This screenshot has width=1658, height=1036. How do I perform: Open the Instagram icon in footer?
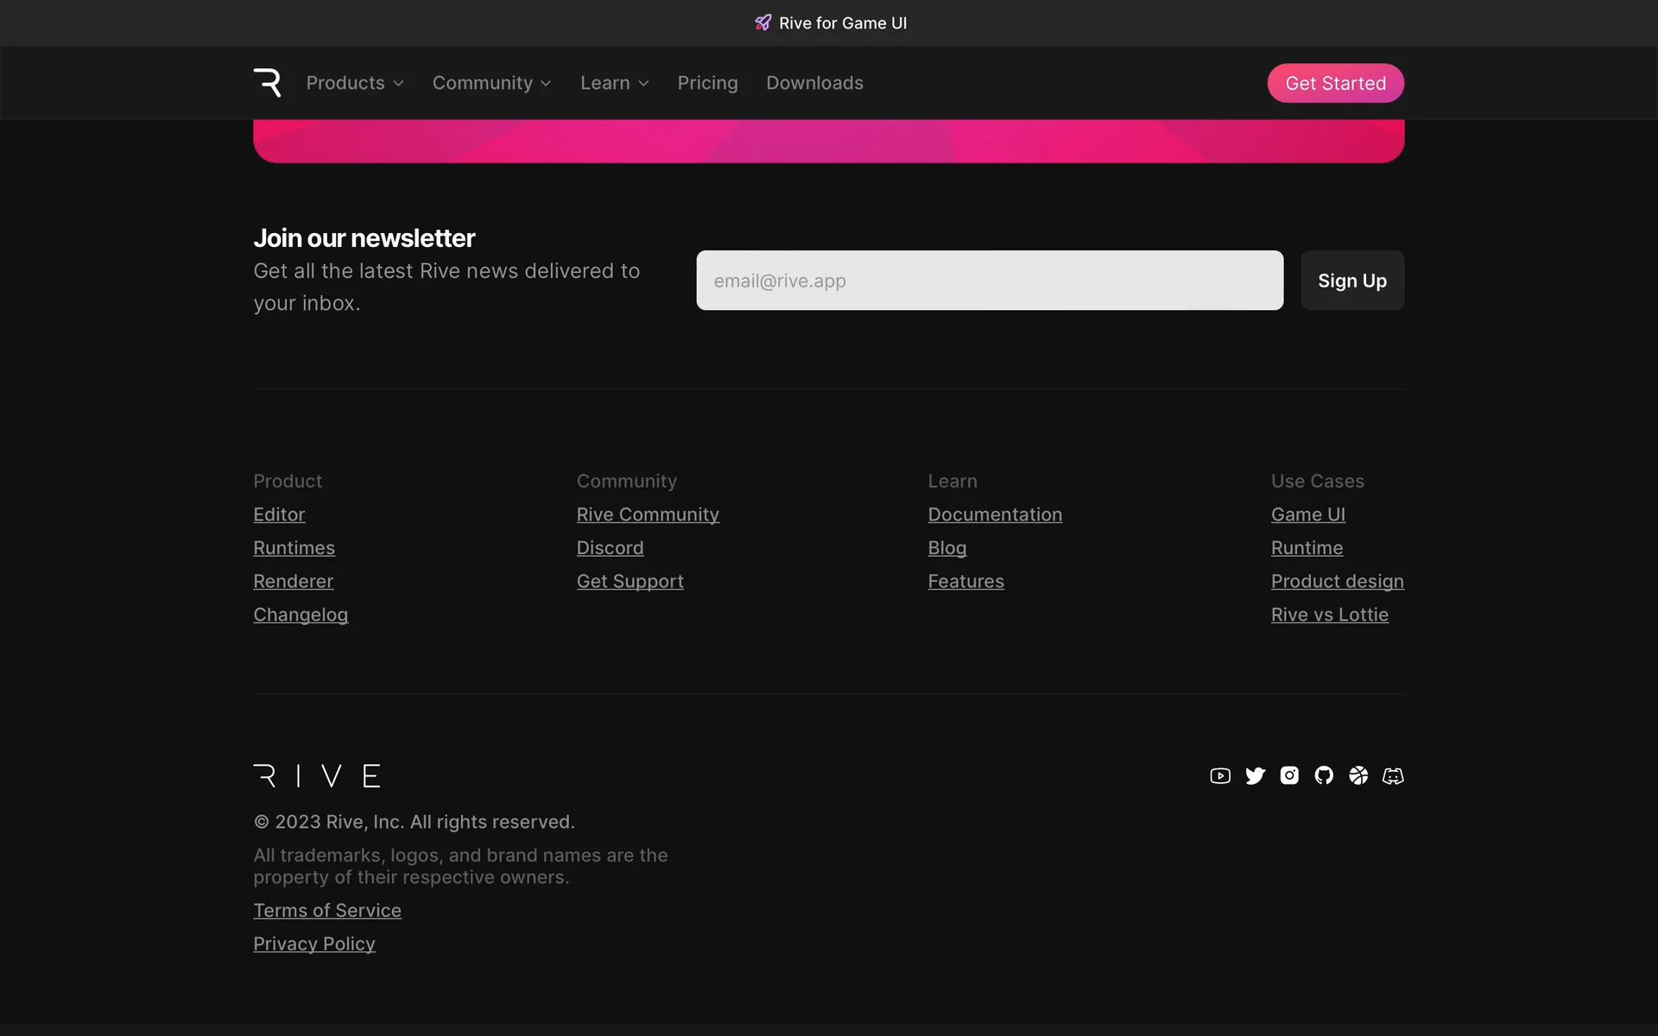pyautogui.click(x=1289, y=776)
